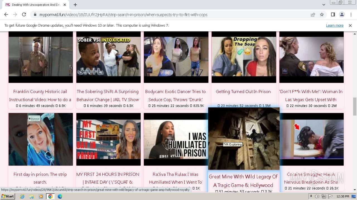The width and height of the screenshot is (357, 200).
Task: Click page scrollbar up arrow
Action: [x=355, y=34]
